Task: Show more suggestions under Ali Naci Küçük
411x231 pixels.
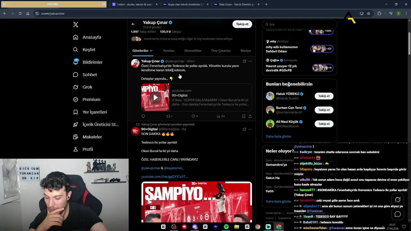Action: (278, 136)
